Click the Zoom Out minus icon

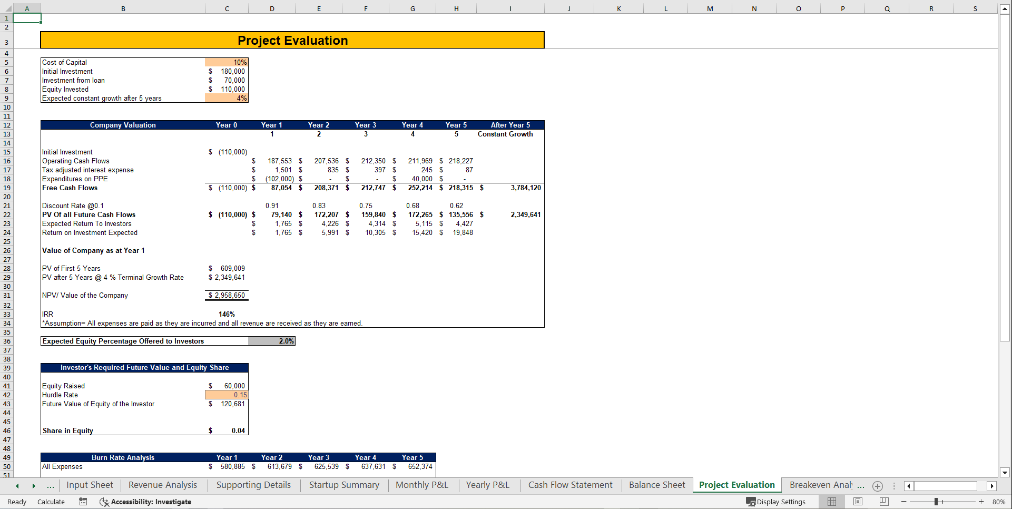coord(903,502)
